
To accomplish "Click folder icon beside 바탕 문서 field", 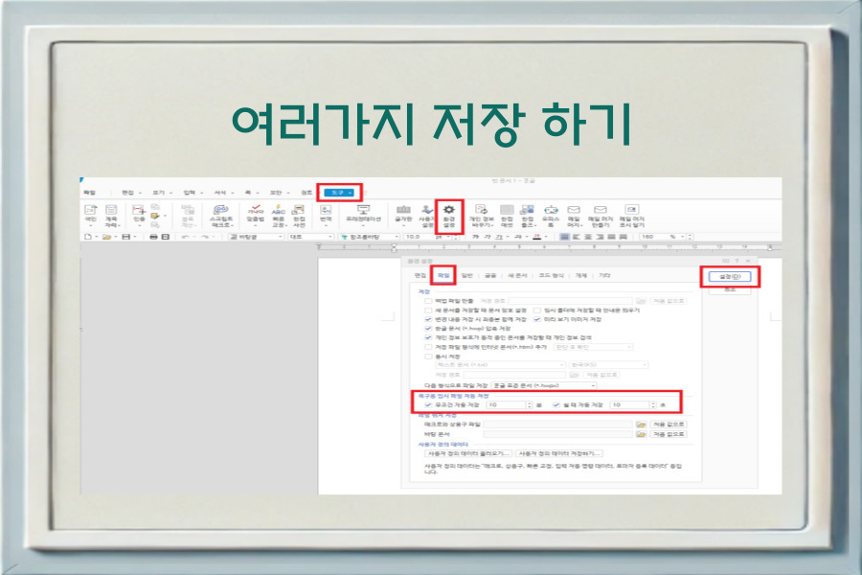I will click(641, 434).
